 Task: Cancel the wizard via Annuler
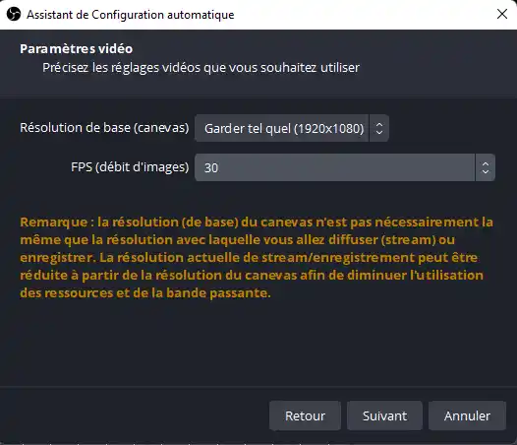467,415
